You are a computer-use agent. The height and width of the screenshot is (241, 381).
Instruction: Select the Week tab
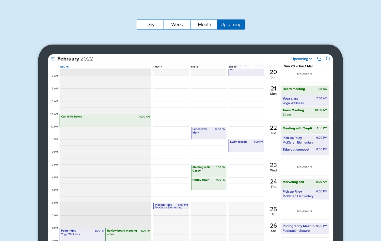click(177, 25)
